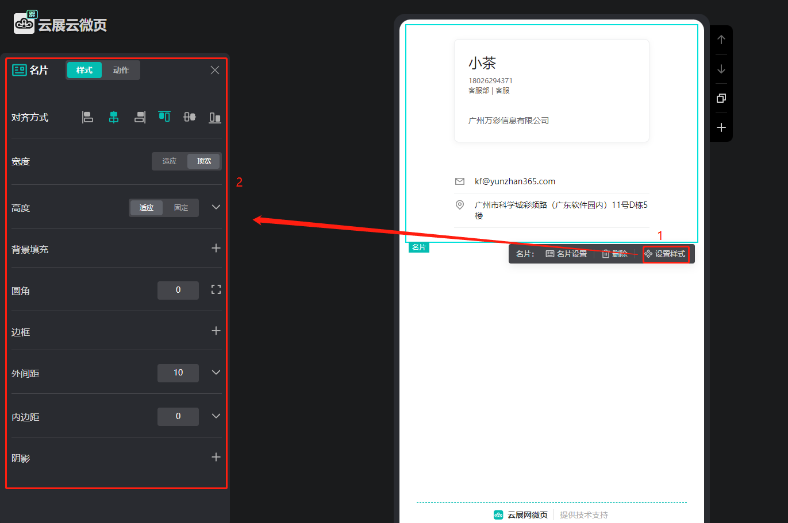Move component up with arrow icon
The image size is (788, 523).
(x=721, y=40)
